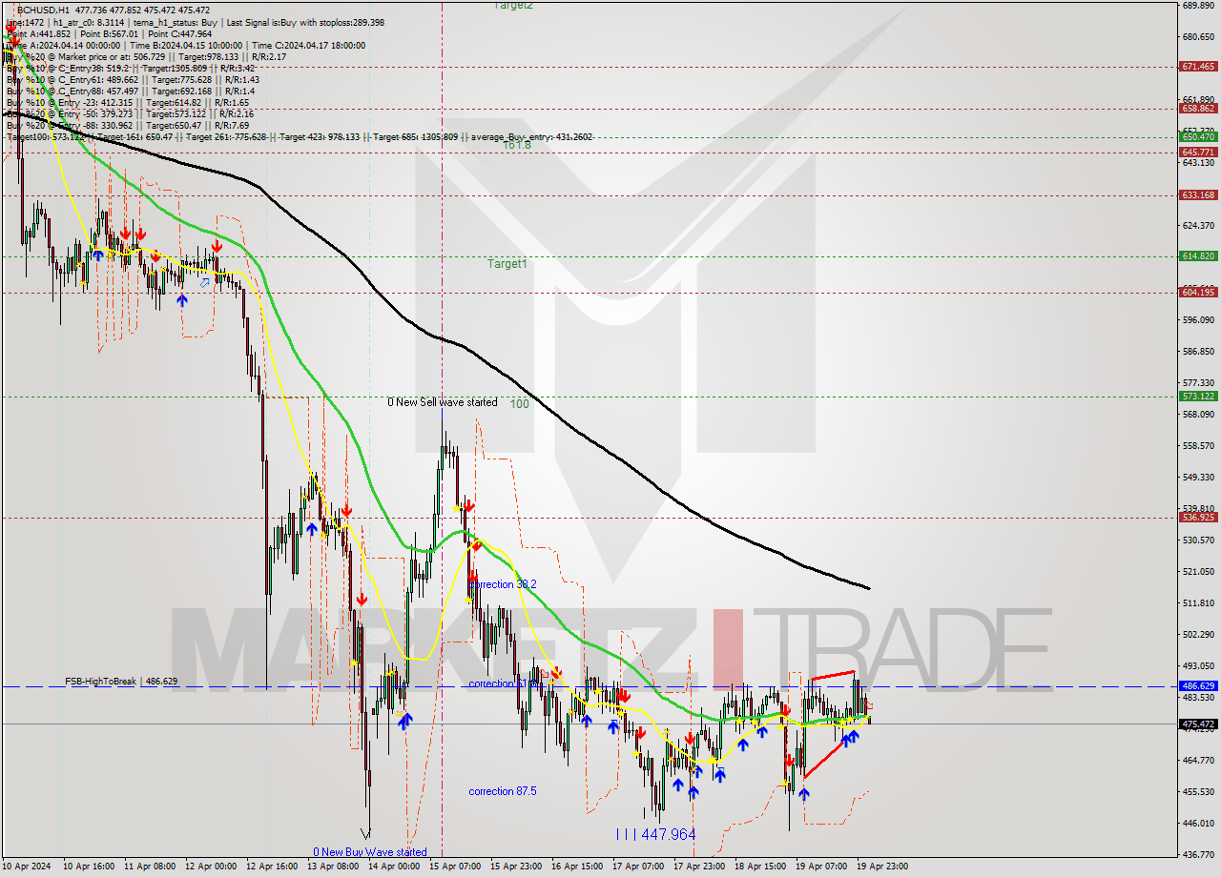Screen dimensions: 1221x877
Task: Click the 'correction 87.5' label
Action: 503,791
